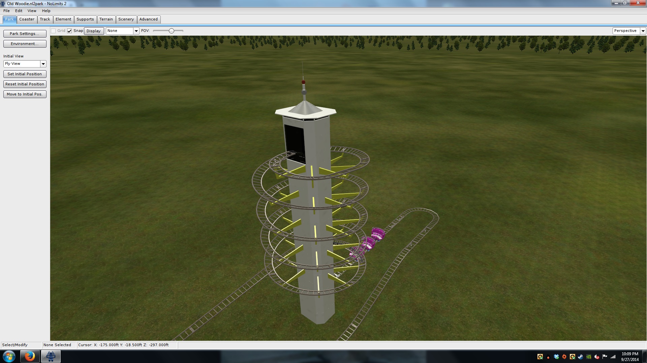Switch to the Coaster tab
Screen dimensions: 647x363
click(x=27, y=19)
